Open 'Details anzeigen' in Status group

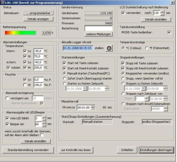click(38, 19)
